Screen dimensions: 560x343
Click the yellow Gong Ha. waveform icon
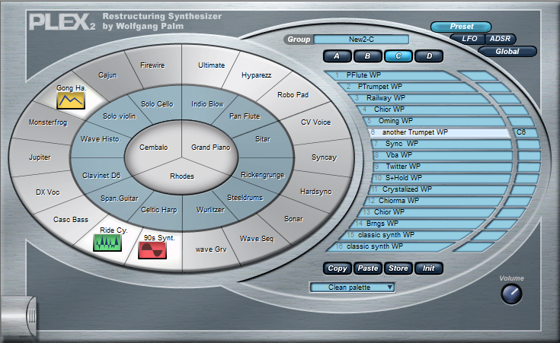(71, 100)
